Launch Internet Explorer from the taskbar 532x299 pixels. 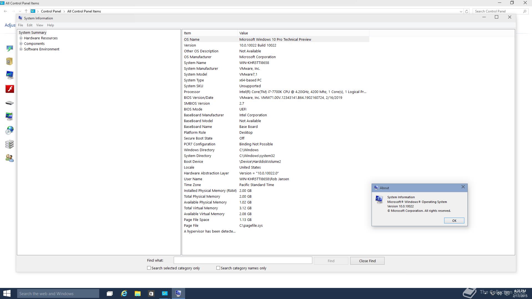point(124,293)
